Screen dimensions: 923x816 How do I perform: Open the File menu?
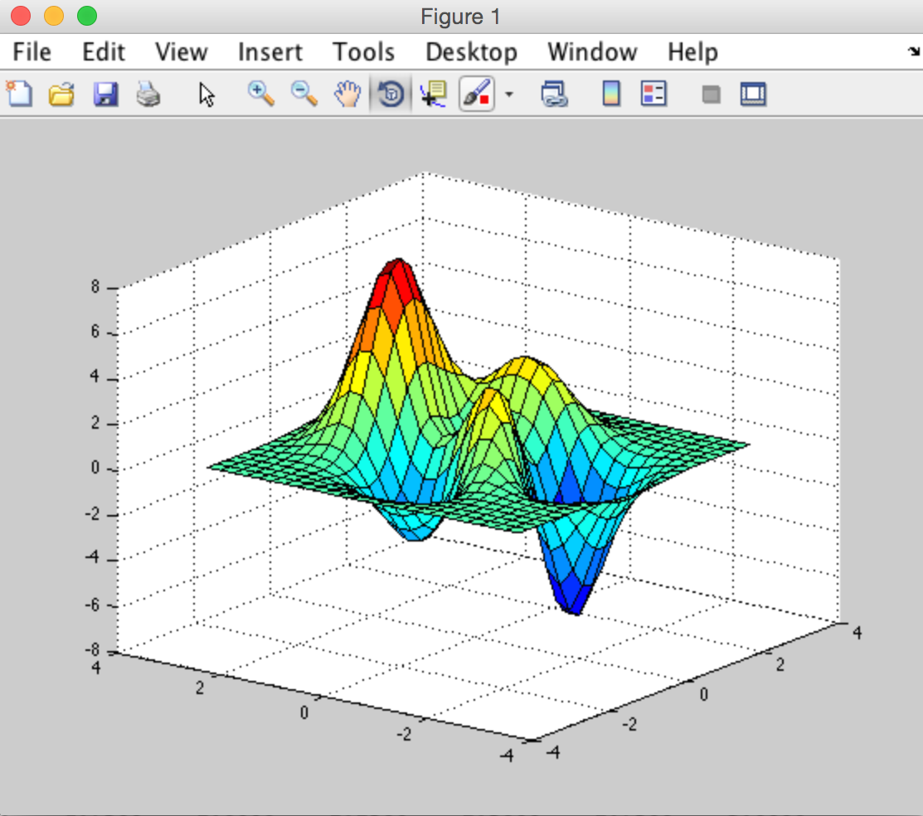pyautogui.click(x=32, y=52)
